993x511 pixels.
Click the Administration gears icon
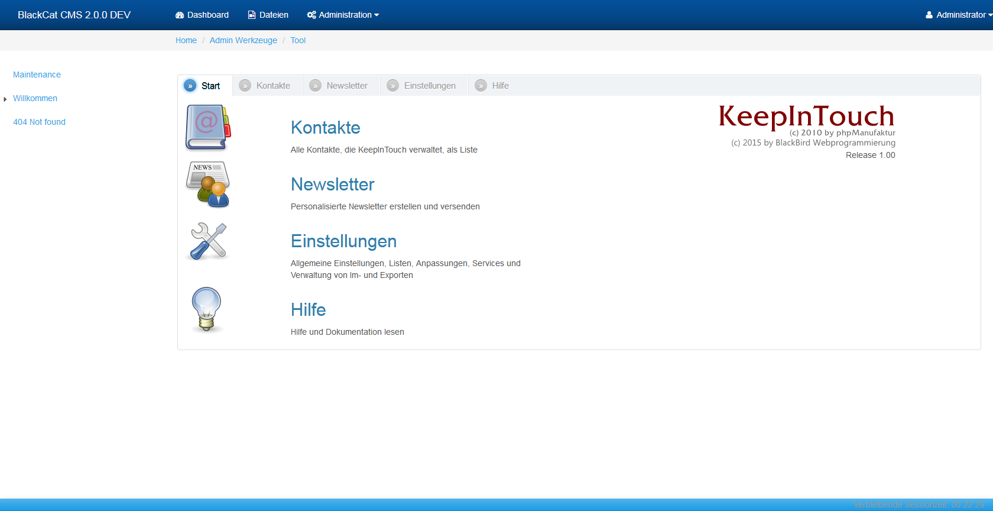pos(311,15)
